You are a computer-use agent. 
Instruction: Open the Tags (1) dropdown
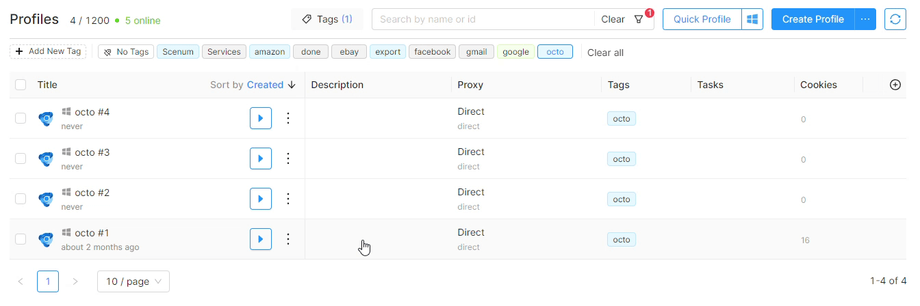coord(327,19)
